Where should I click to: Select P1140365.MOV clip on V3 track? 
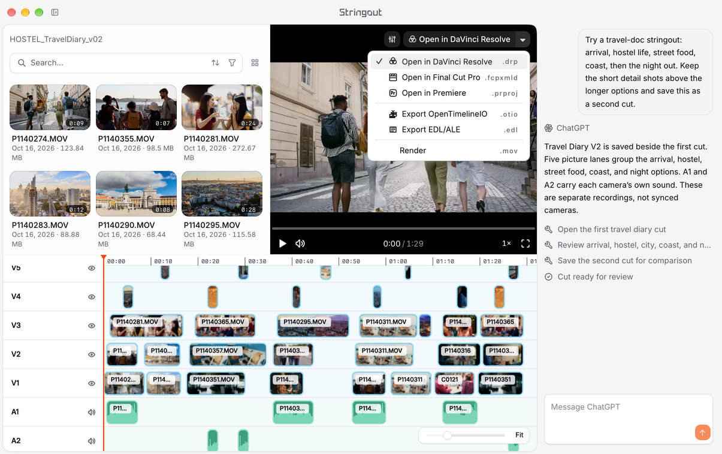[225, 326]
